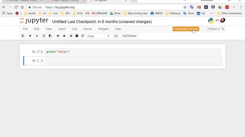Go forward in browser
Screen dimensions: 245x137
pyautogui.click(x=10, y=7)
